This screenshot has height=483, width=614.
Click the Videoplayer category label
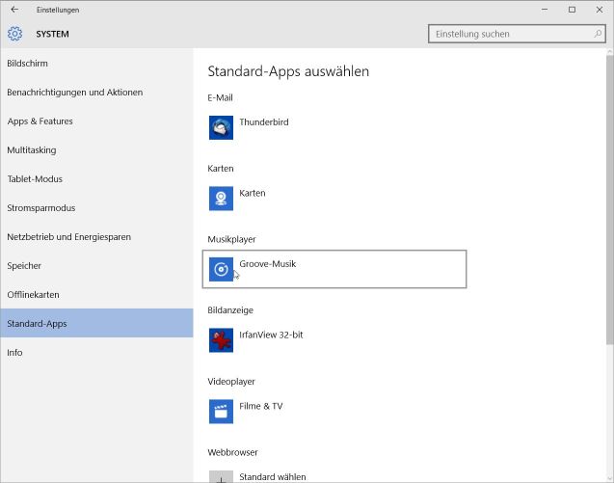click(231, 382)
